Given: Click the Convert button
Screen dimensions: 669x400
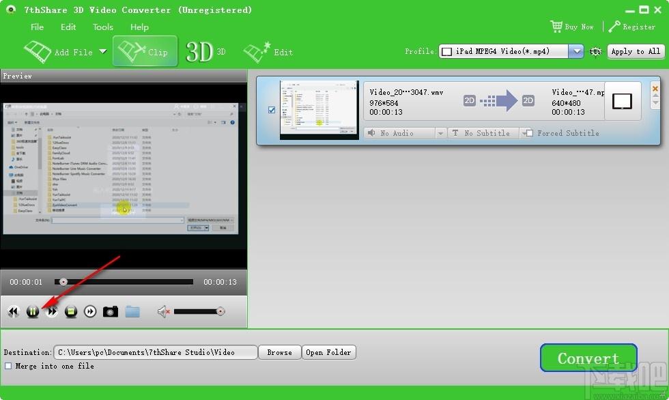Looking at the screenshot, I should point(588,358).
